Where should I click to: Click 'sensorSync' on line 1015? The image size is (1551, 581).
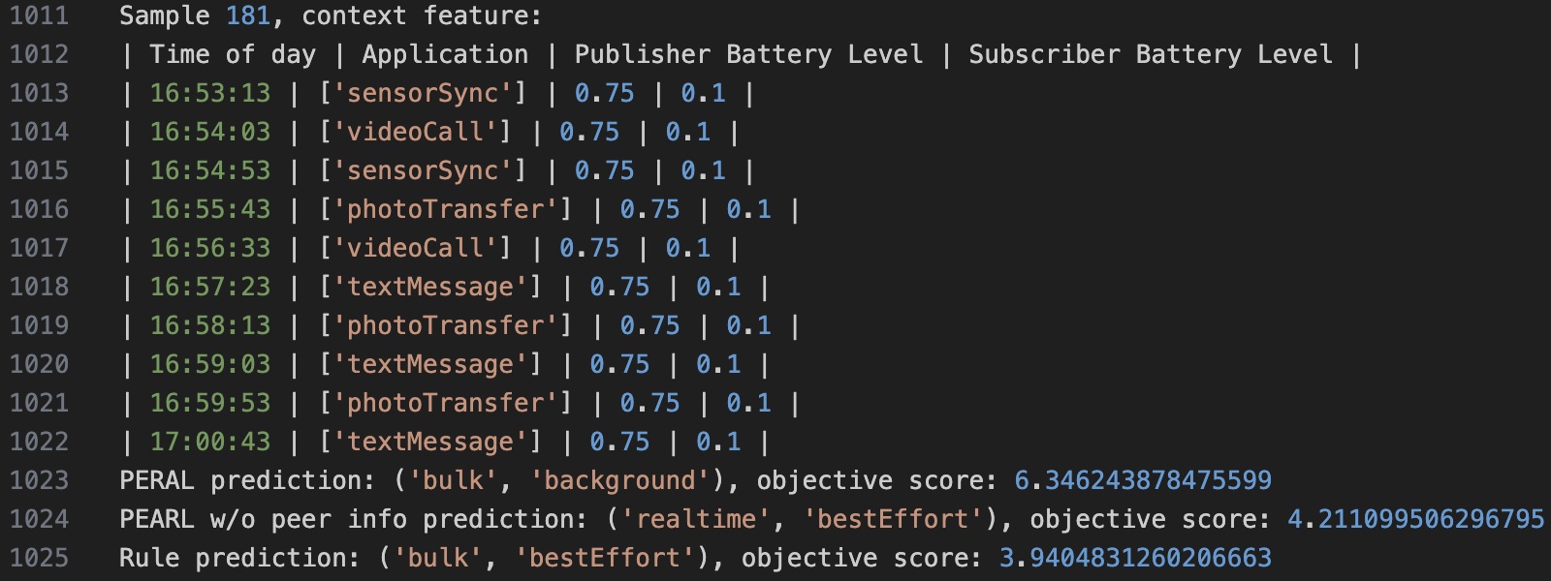423,170
